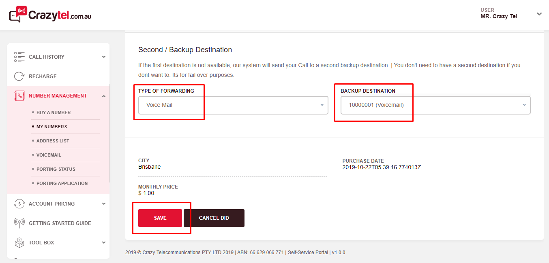Open the Buy a Number page

coord(54,112)
